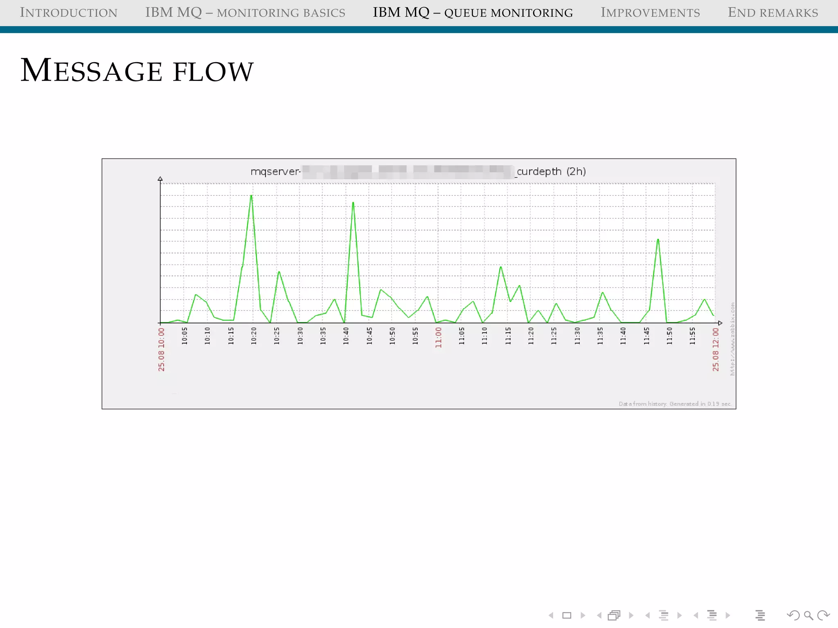Image resolution: width=838 pixels, height=628 pixels.
Task: Click the blurred queue name in graph title
Action: tap(408, 172)
